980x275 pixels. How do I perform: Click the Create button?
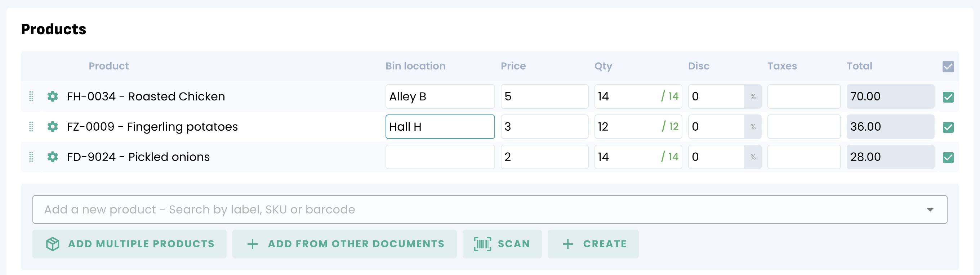pyautogui.click(x=593, y=244)
